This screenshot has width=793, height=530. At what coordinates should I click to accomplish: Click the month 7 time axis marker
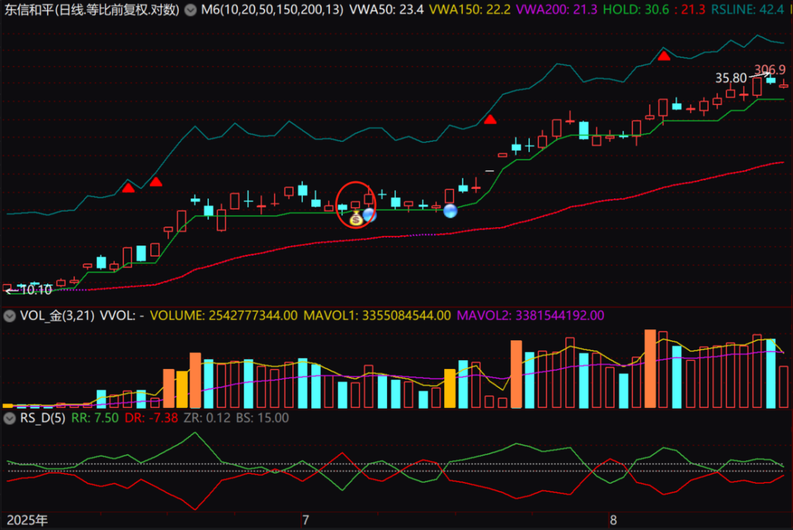pyautogui.click(x=305, y=520)
